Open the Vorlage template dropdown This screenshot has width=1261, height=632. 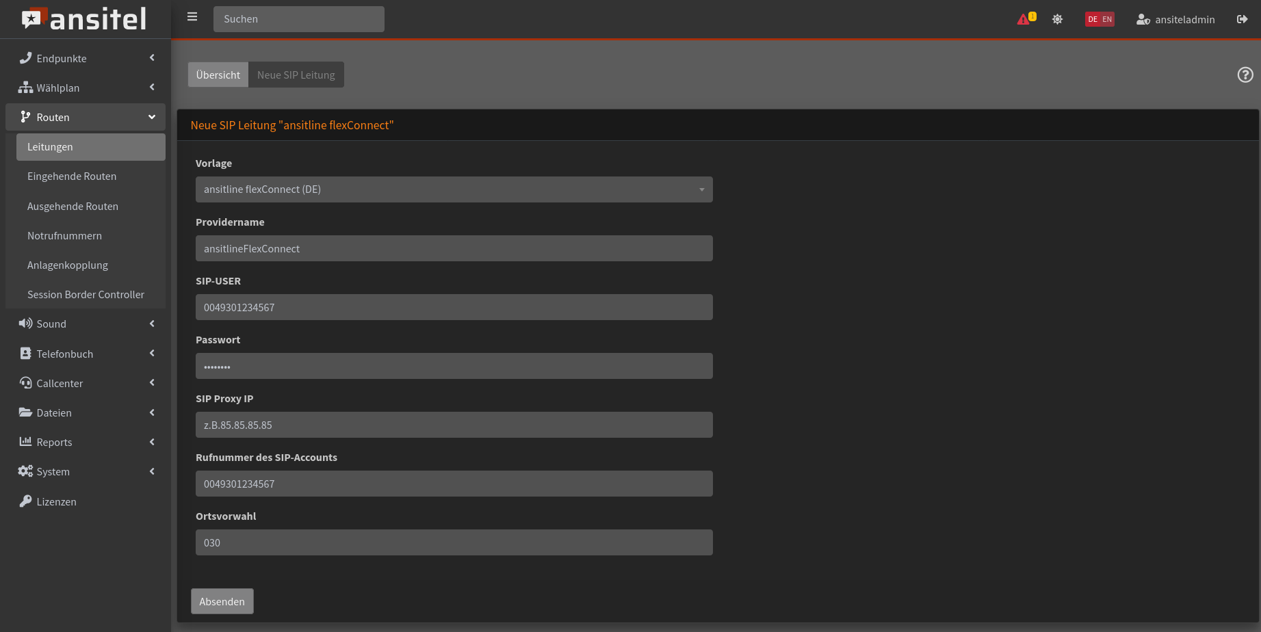click(x=454, y=189)
